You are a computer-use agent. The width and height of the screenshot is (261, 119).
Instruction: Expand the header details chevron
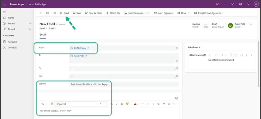pyautogui.click(x=251, y=24)
